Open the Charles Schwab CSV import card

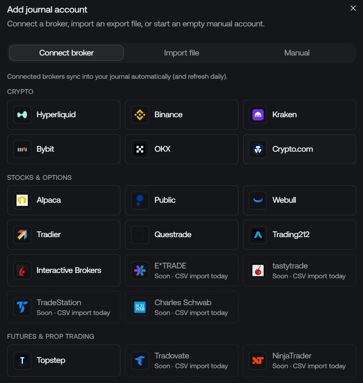pos(182,307)
